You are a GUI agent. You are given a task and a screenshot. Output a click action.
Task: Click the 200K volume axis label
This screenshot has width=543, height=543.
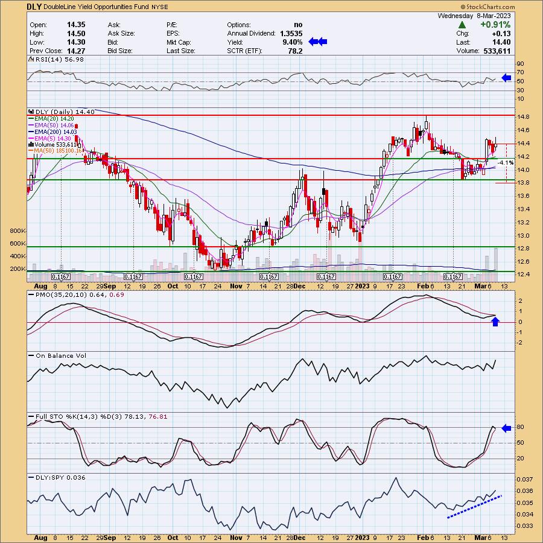pyautogui.click(x=17, y=269)
